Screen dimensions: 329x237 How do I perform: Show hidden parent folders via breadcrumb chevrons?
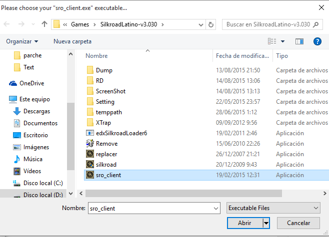point(65,25)
